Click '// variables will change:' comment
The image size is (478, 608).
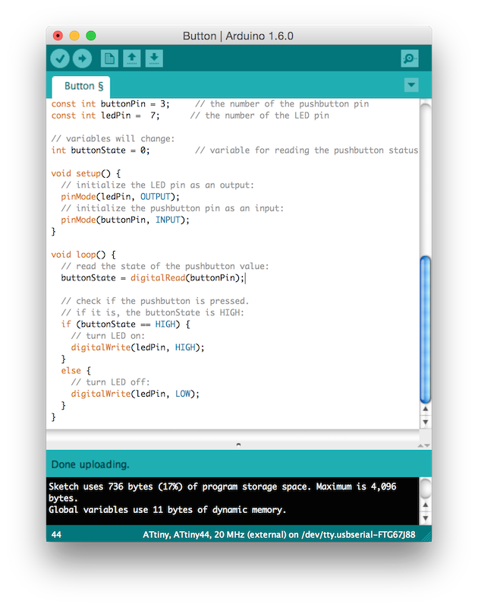click(x=112, y=139)
